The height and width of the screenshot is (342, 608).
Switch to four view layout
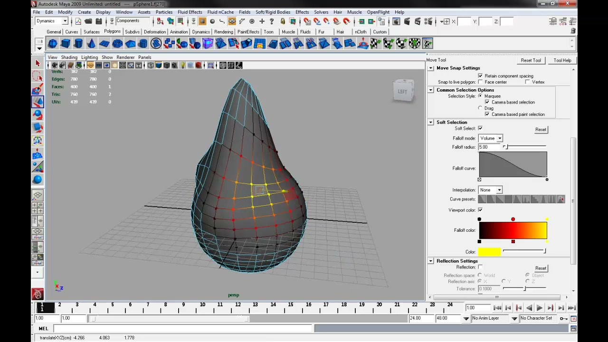(x=38, y=208)
